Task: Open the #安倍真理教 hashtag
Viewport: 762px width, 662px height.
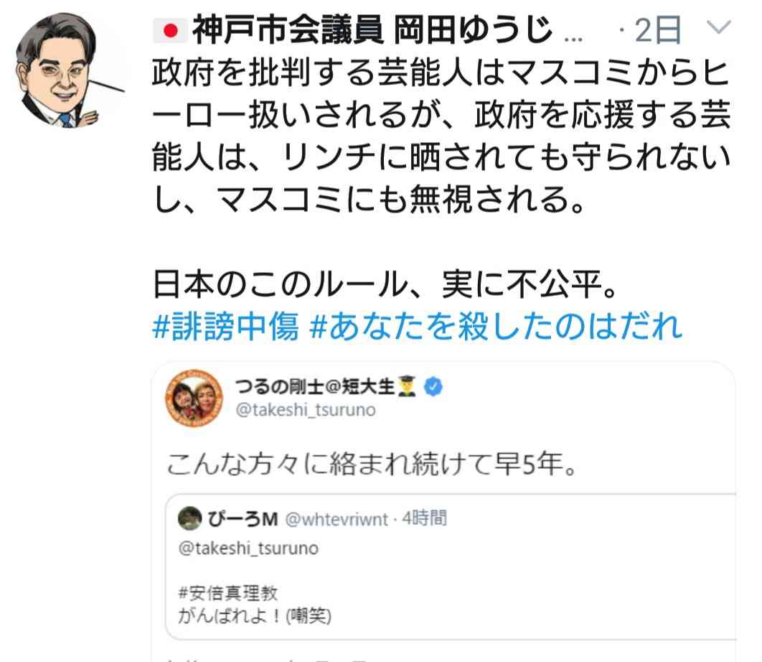Action: click(x=228, y=592)
